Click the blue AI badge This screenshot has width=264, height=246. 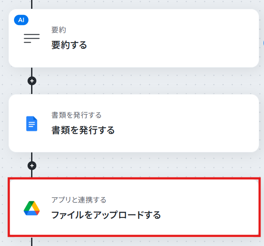pyautogui.click(x=21, y=20)
